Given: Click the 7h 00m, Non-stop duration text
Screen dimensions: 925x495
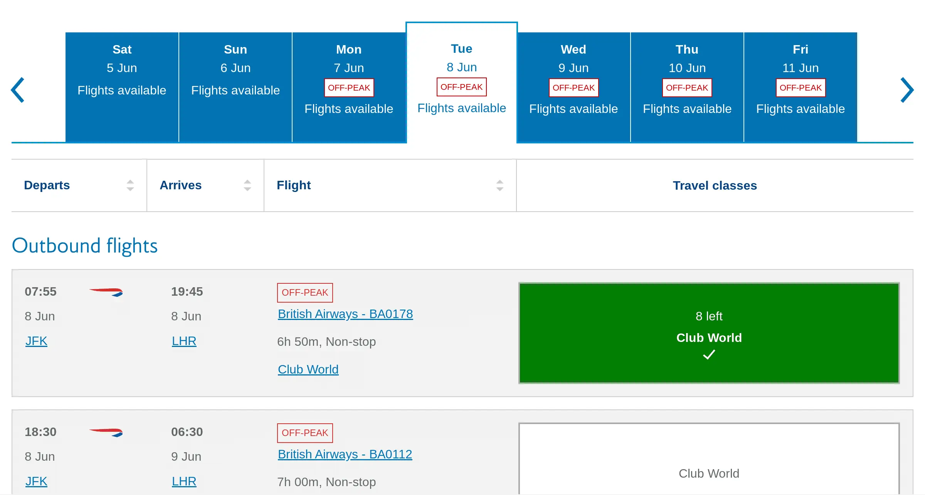Looking at the screenshot, I should (x=326, y=482).
